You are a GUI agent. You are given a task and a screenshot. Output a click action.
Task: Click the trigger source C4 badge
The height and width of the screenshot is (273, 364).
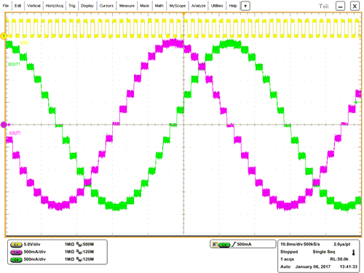point(224,245)
